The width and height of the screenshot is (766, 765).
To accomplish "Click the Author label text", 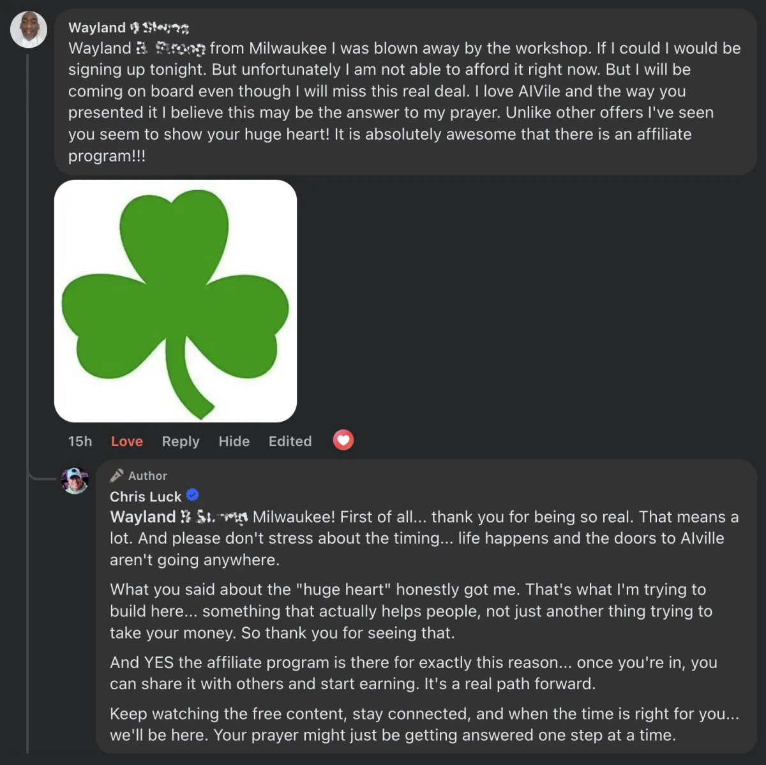I will [x=147, y=476].
